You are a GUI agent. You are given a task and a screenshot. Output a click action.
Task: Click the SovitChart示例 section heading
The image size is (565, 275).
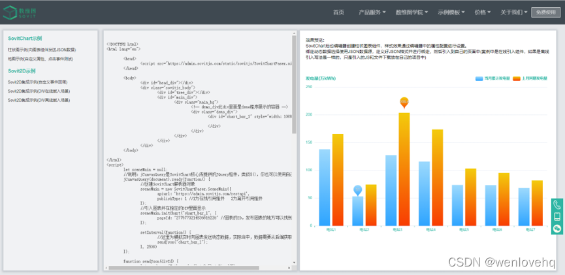tap(25, 38)
